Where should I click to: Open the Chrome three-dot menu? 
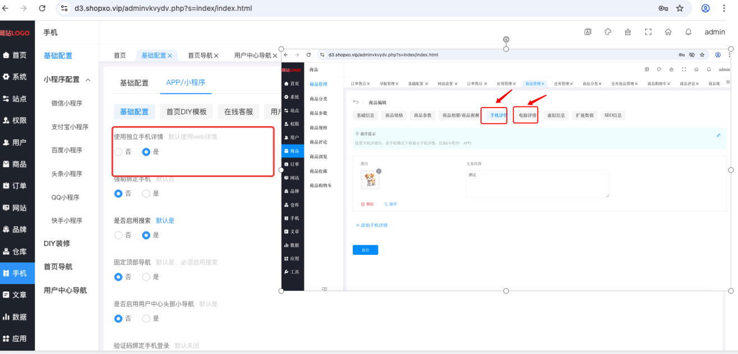click(725, 8)
